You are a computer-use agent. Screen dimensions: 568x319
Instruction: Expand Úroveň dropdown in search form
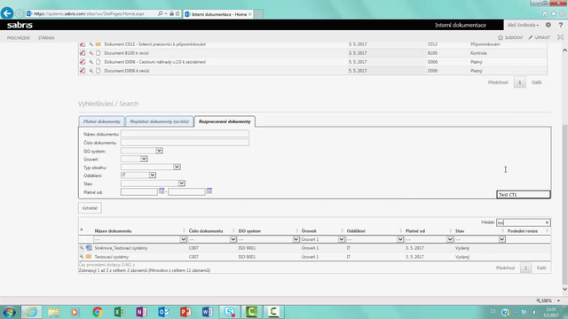[x=144, y=159]
